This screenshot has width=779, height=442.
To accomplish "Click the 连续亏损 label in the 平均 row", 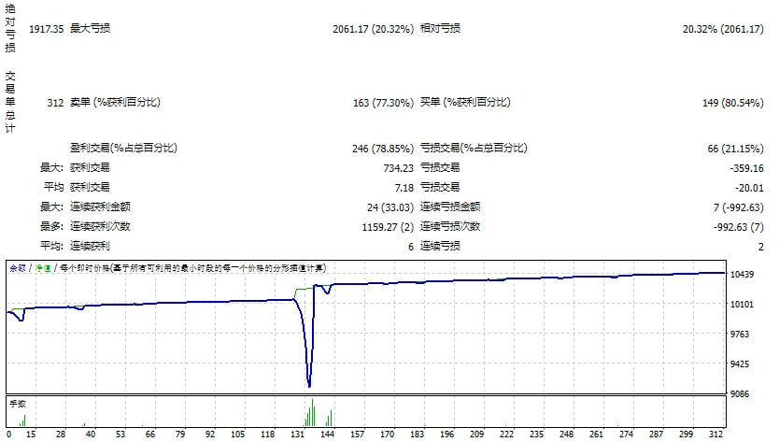I will [x=440, y=246].
